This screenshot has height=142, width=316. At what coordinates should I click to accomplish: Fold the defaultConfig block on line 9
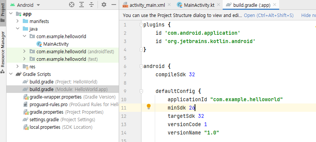(x=141, y=91)
